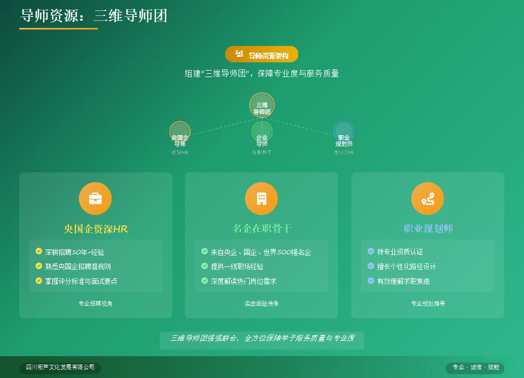Click the 专业 · 诚信 · 赋能 footer badge
The width and height of the screenshot is (524, 378).
click(475, 368)
